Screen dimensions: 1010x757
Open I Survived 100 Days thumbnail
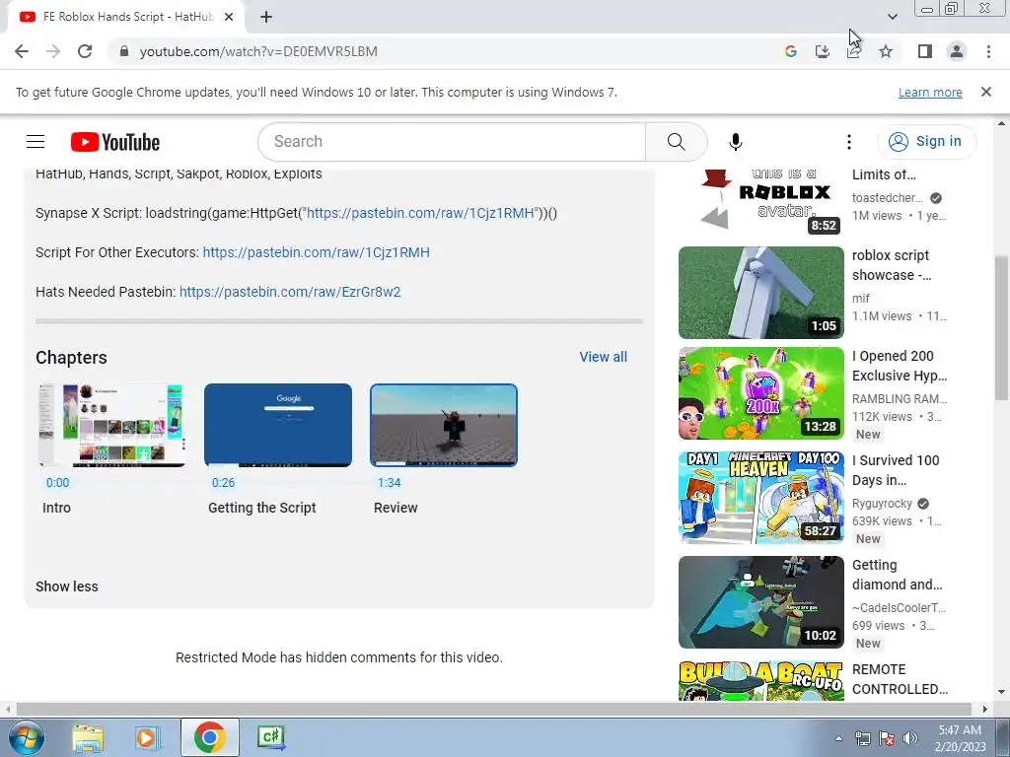tap(760, 498)
